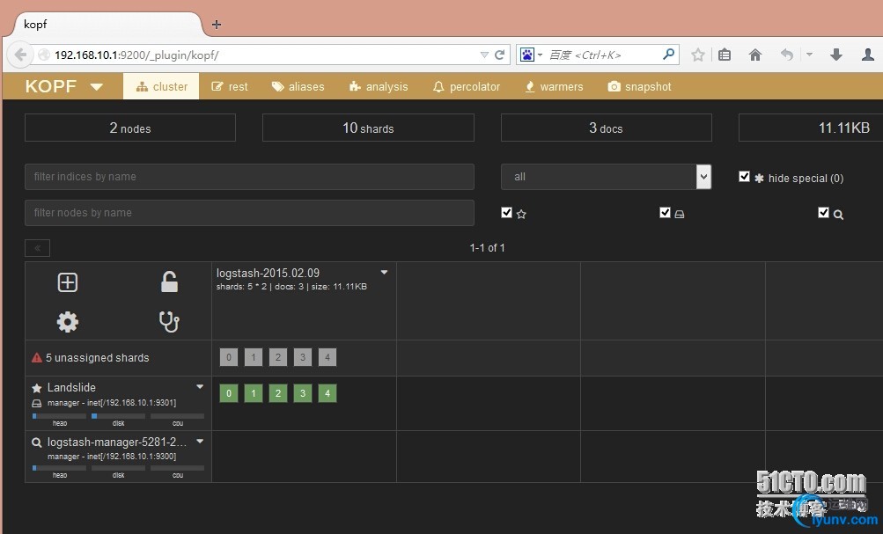Image resolution: width=883 pixels, height=534 pixels.
Task: Expand the logstash-manager node menu arrow
Action: coord(200,441)
